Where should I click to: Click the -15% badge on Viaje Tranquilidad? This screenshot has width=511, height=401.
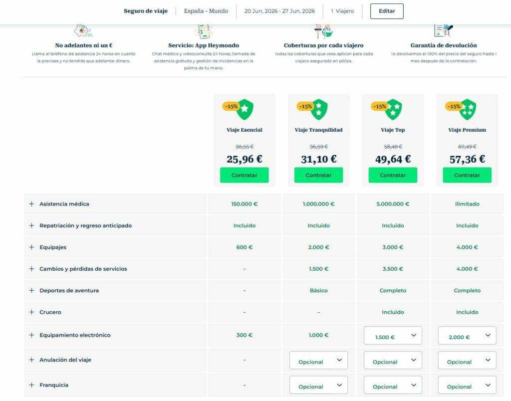click(305, 107)
